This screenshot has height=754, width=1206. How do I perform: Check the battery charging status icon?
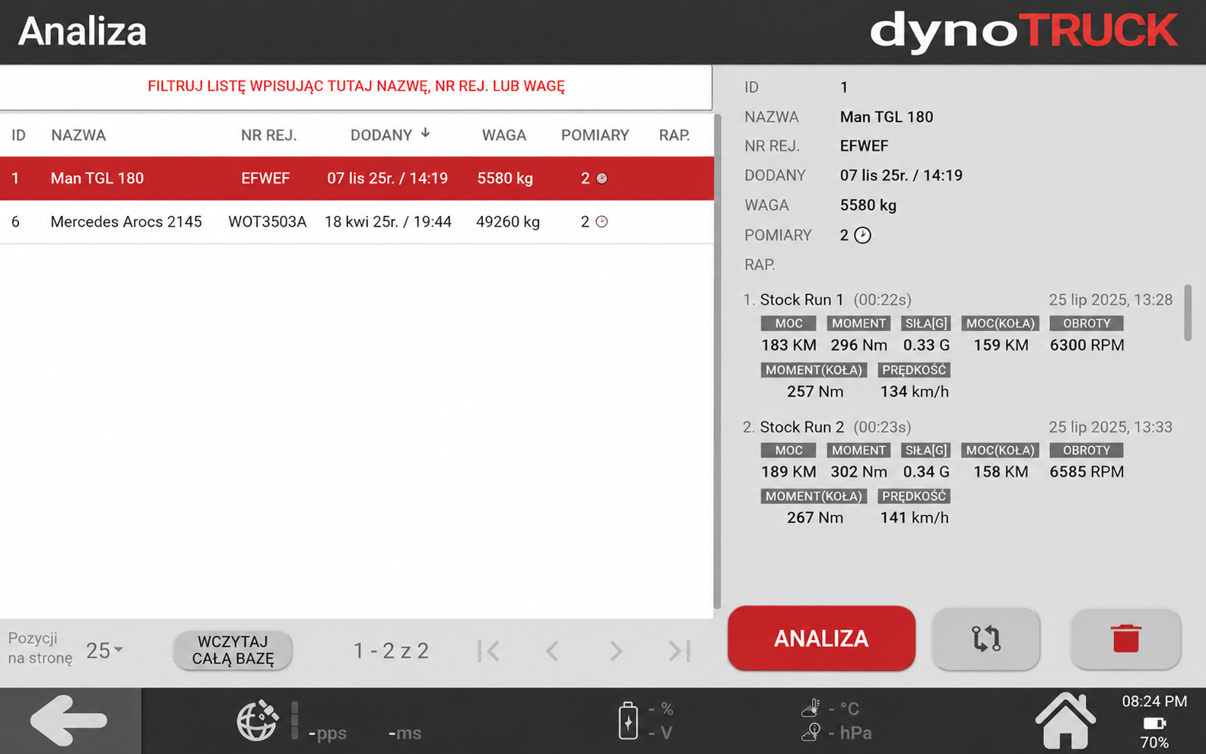click(x=628, y=720)
